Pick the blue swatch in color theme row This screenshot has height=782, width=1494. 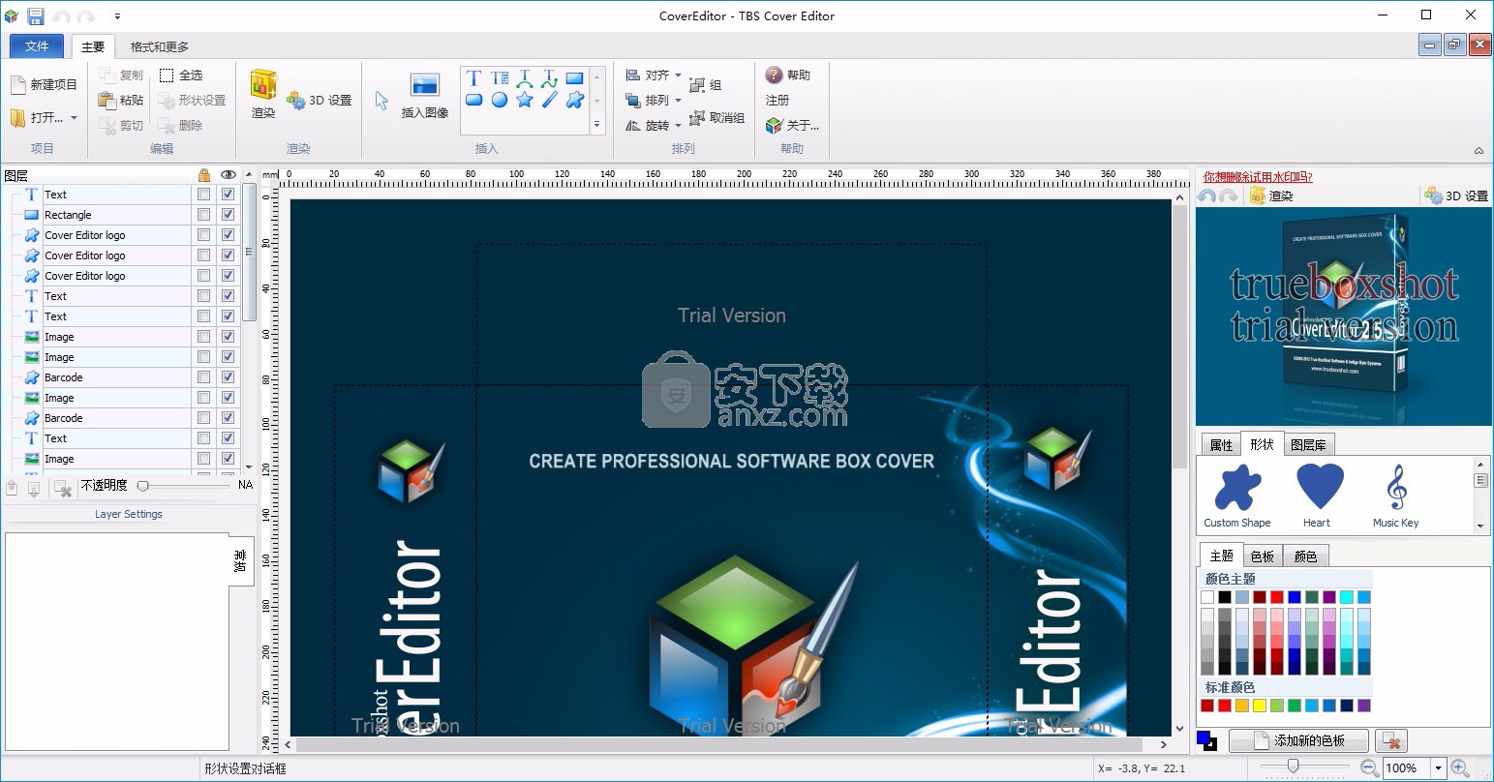(1295, 597)
